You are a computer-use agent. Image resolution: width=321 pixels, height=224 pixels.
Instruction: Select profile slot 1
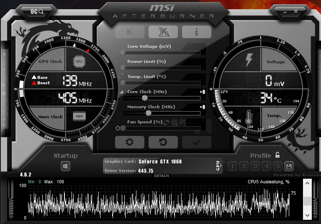click(x=233, y=166)
